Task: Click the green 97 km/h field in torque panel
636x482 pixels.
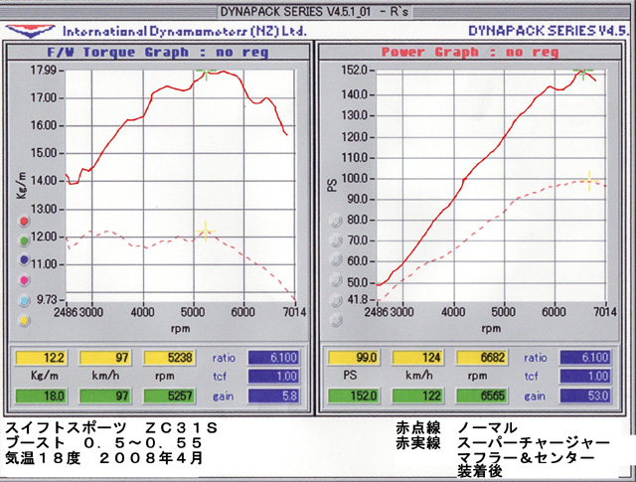Action: [105, 396]
